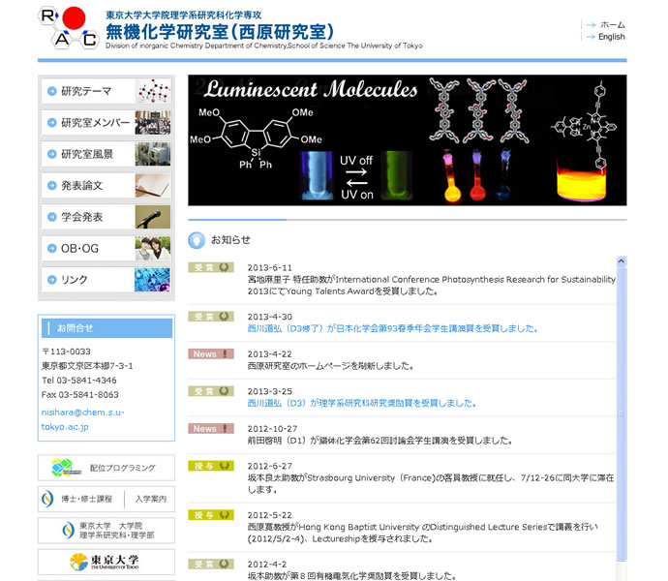Viewport: 668px width, 581px height.
Task: Open the 西川道弘（D3修了）学生講演賞 news link
Action: (x=392, y=328)
